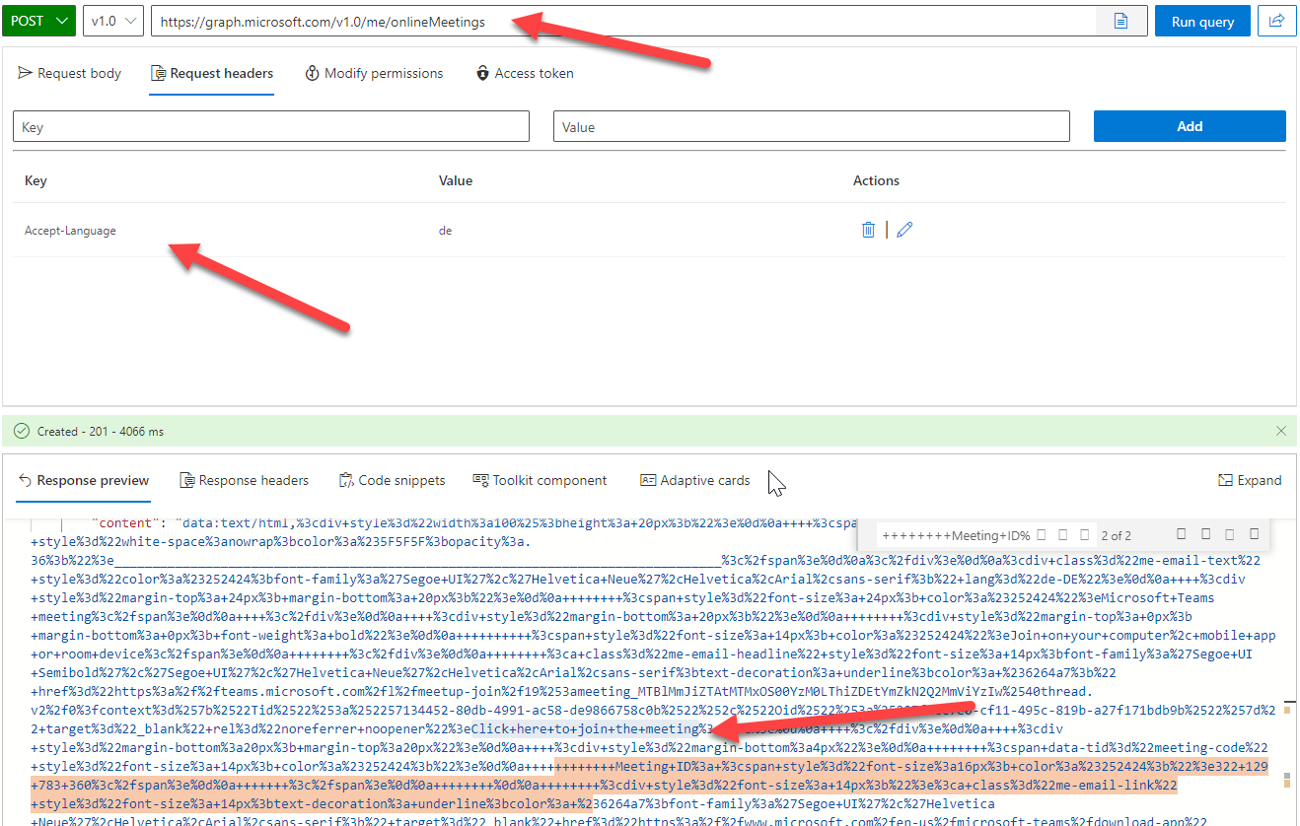Open the Response headers tab
The image size is (1300, 826).
click(244, 480)
